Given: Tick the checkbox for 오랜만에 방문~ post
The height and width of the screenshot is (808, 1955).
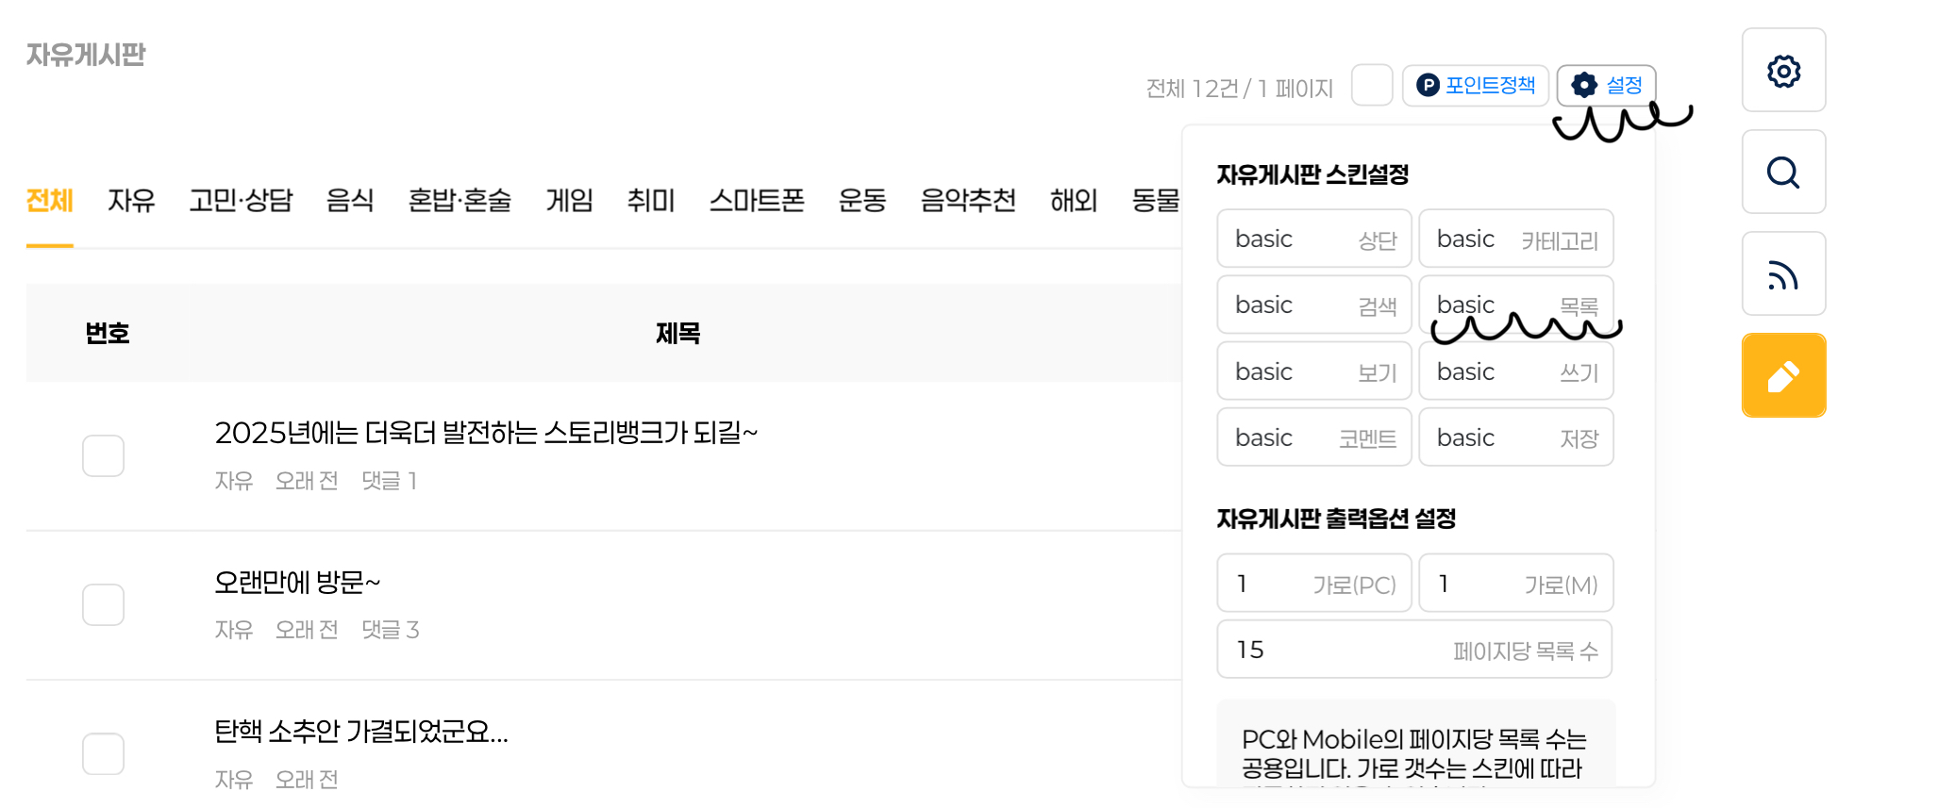Looking at the screenshot, I should pos(103,605).
